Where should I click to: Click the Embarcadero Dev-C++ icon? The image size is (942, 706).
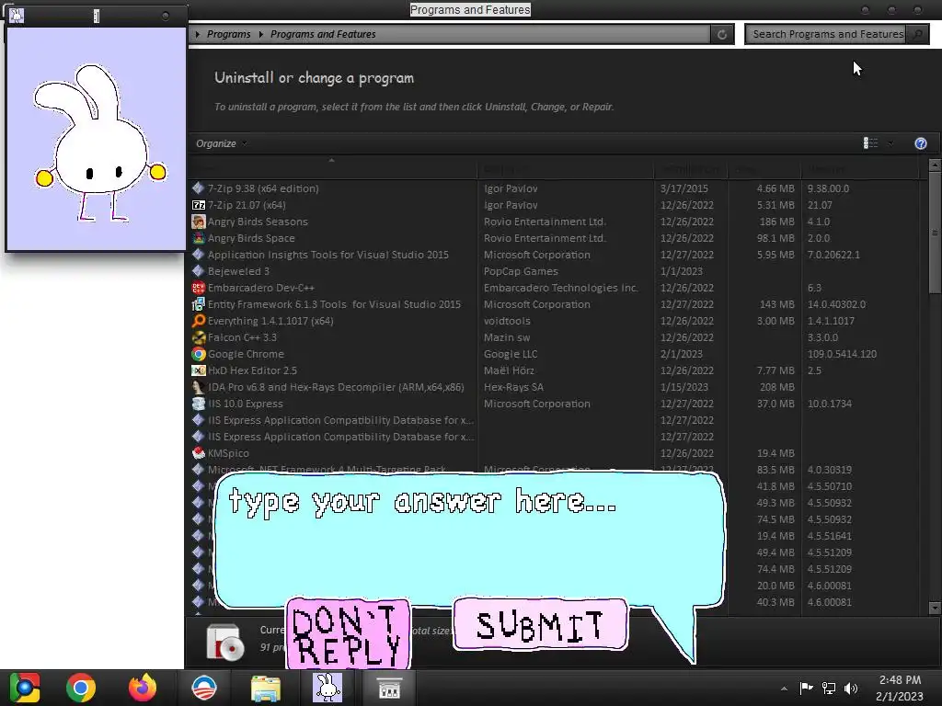pos(199,288)
